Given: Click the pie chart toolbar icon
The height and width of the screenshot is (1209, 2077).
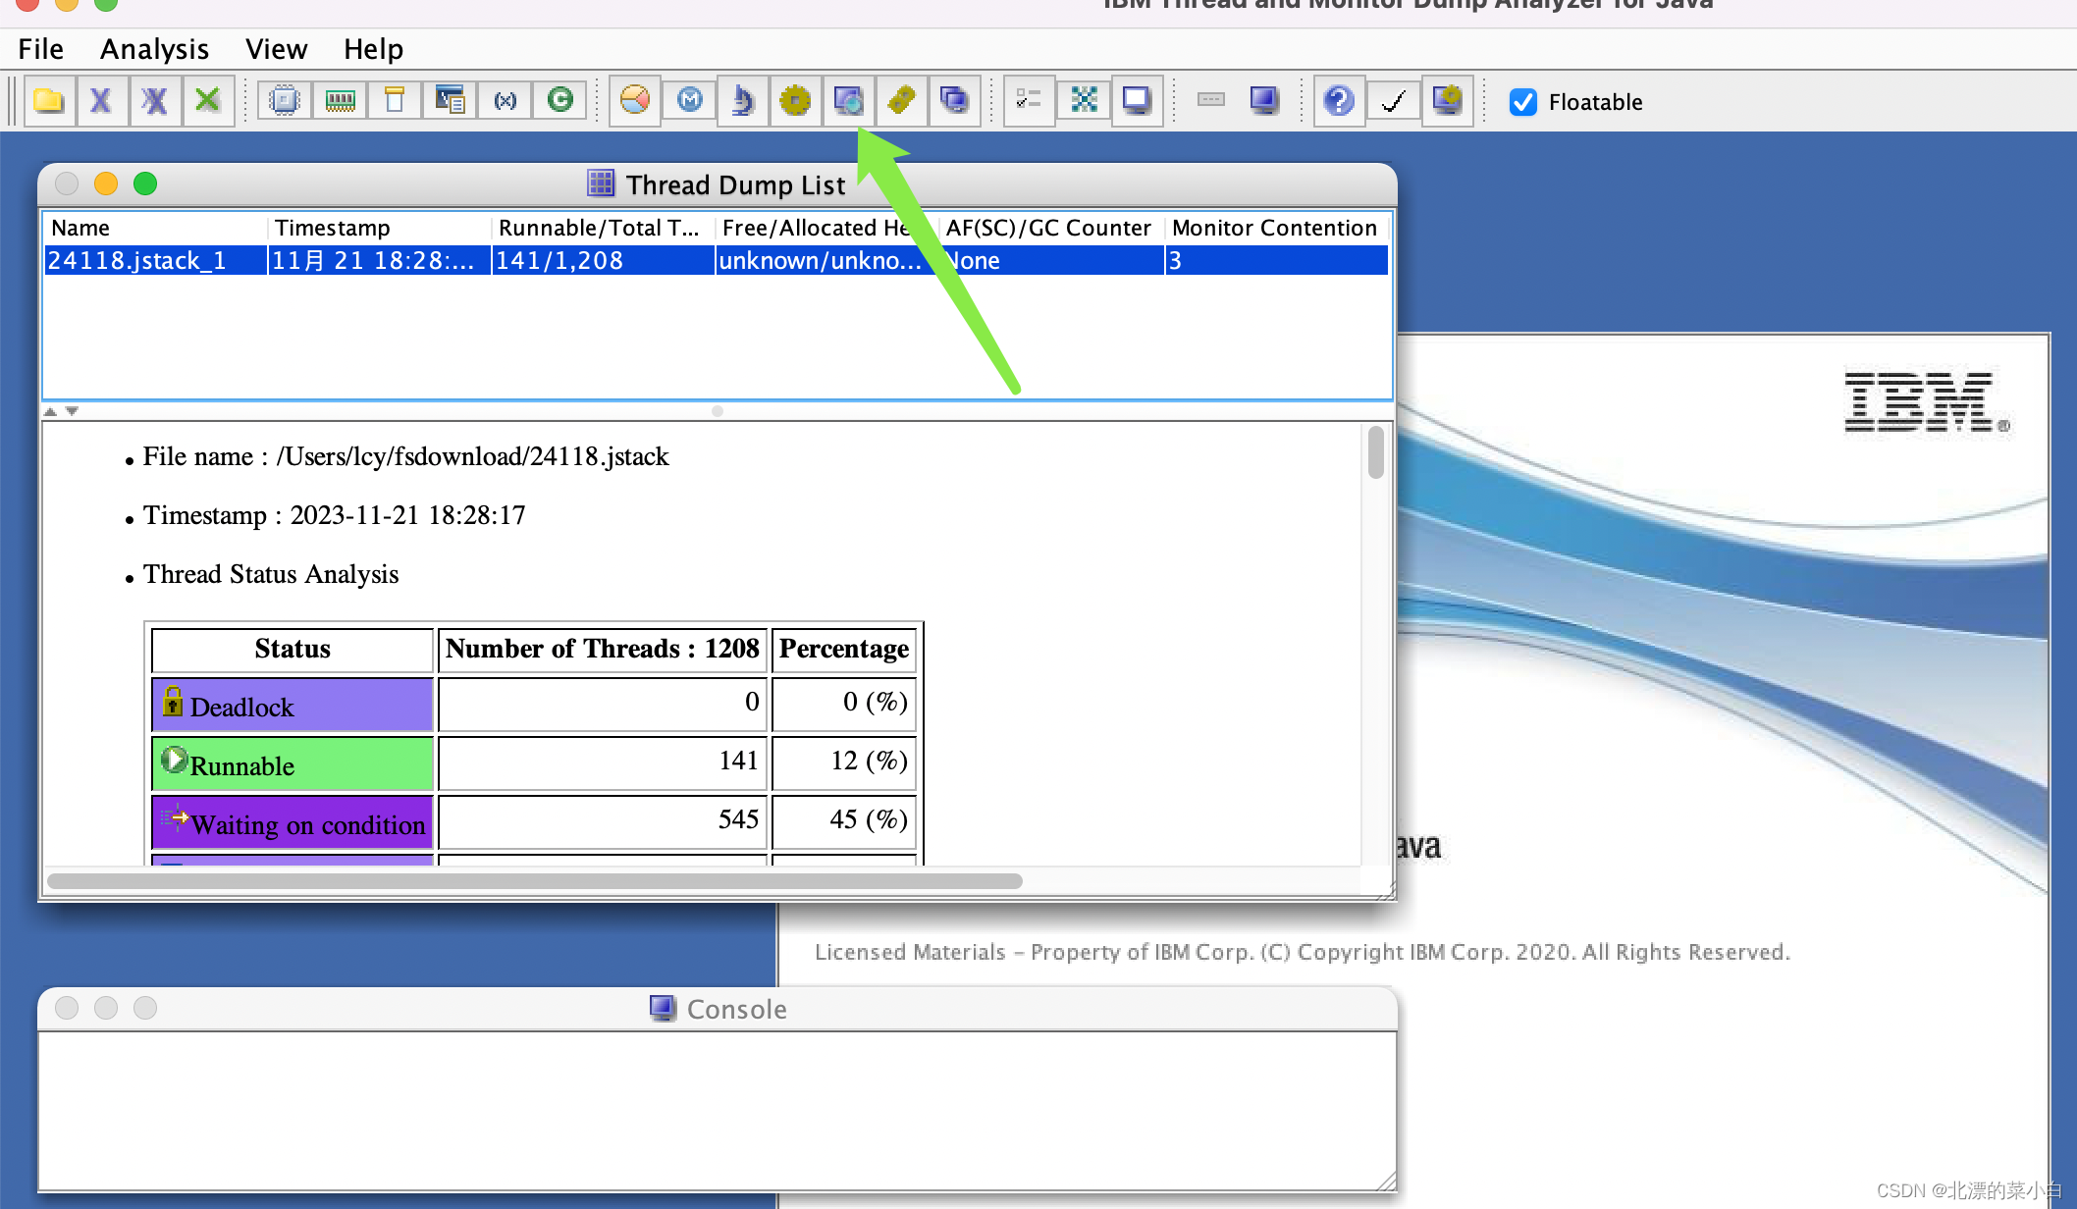Looking at the screenshot, I should coord(635,100).
